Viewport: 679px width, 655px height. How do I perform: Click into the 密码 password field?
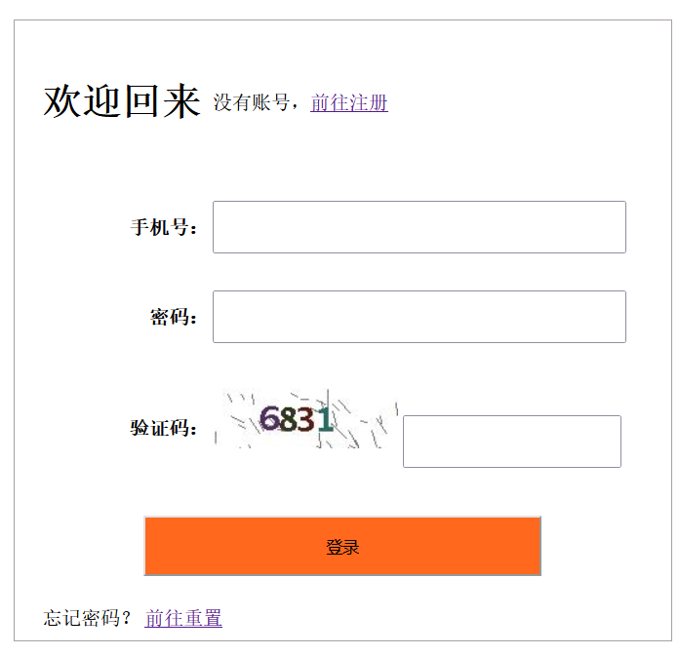tap(419, 317)
